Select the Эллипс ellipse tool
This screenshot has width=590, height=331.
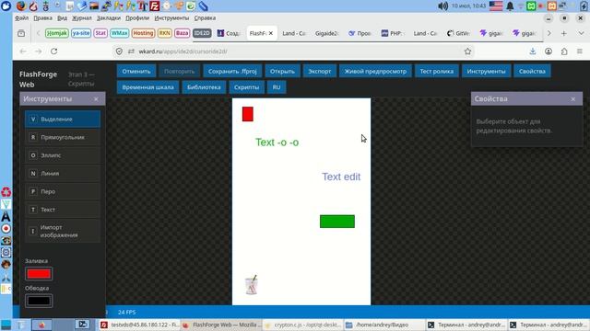(x=63, y=155)
